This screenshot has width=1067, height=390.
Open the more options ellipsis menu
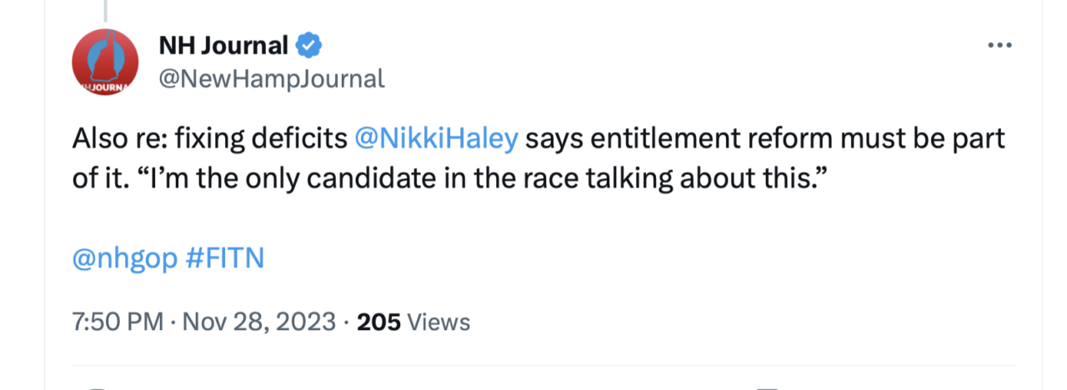click(999, 46)
